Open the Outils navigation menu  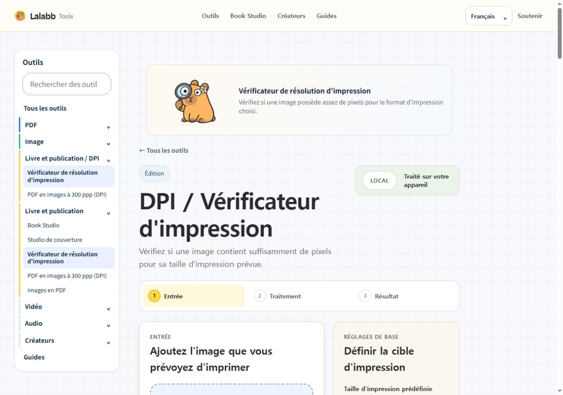coord(211,16)
